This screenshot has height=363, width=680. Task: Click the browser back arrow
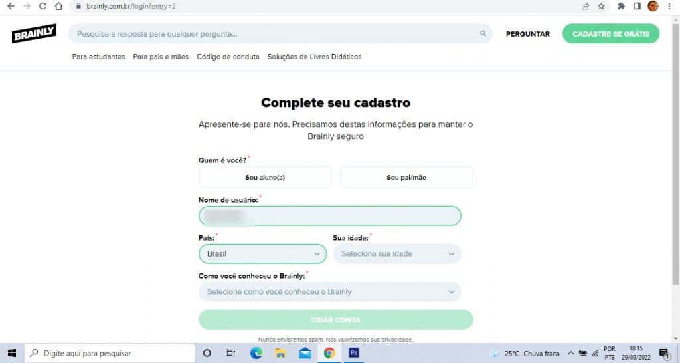click(x=11, y=6)
